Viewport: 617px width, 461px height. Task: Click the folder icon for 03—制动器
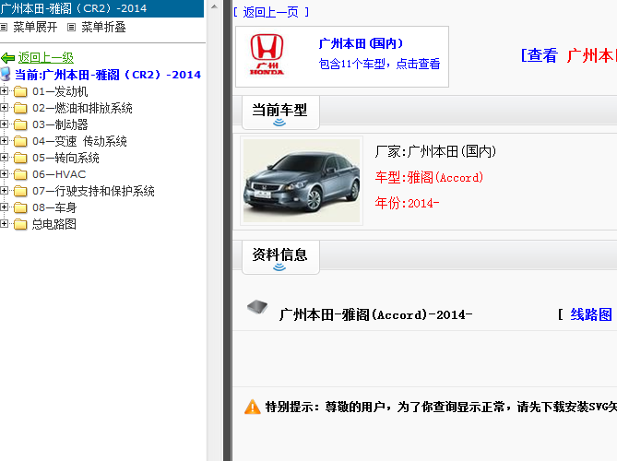point(20,124)
